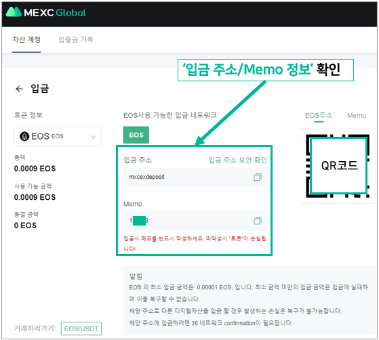Go back using the arrow next to 입금
The height and width of the screenshot is (340, 379).
point(19,89)
